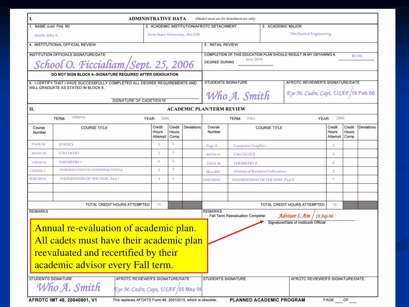409x307 pixels.
Task: Click 'Signature/Date of Instituion Official' caption
Action: pos(297,222)
